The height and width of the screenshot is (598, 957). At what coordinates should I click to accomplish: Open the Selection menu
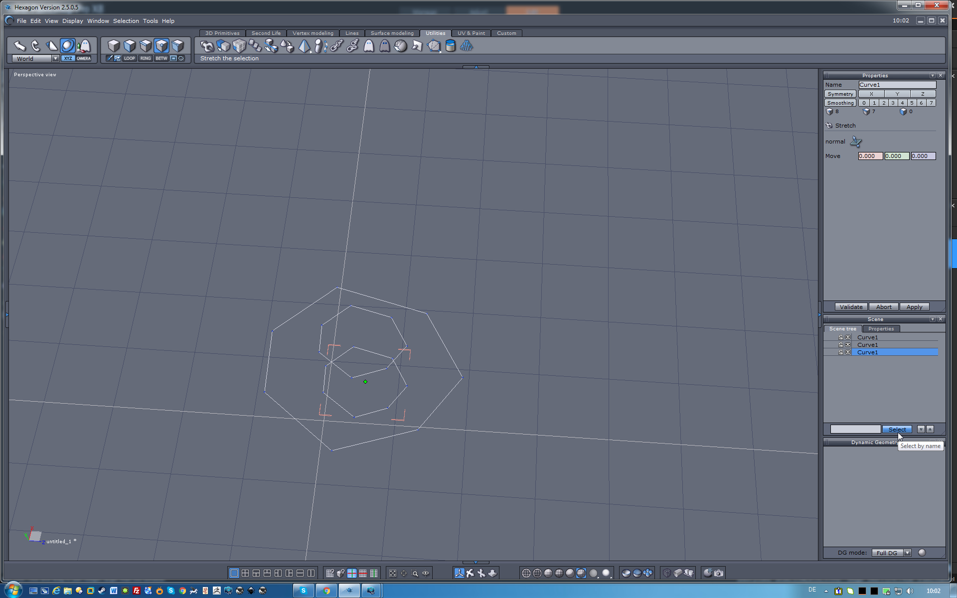pyautogui.click(x=126, y=21)
